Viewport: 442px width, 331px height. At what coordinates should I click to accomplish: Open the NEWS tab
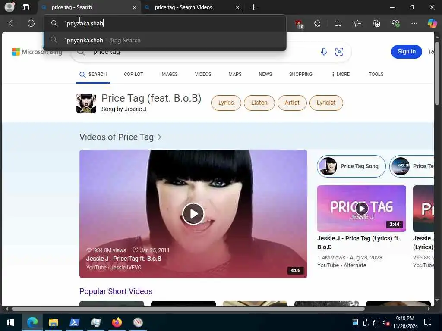[x=265, y=74]
